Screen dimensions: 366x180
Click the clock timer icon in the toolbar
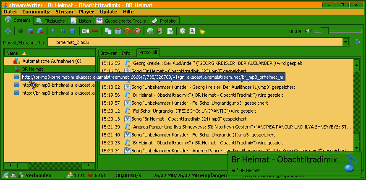point(183,31)
